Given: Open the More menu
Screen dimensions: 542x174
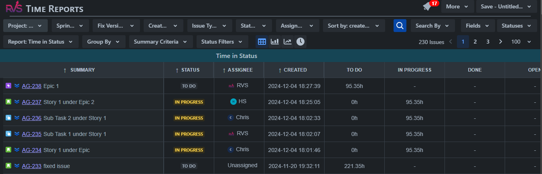Looking at the screenshot, I should pyautogui.click(x=457, y=6).
